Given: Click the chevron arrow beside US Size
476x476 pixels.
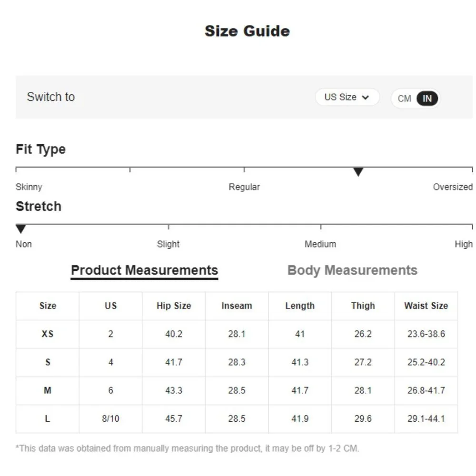Looking at the screenshot, I should (366, 98).
